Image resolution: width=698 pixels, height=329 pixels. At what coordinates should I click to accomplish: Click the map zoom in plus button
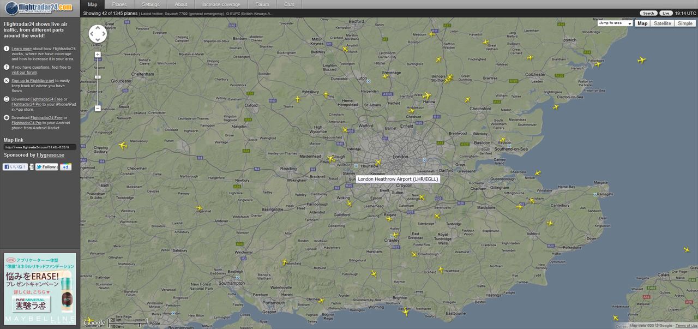pyautogui.click(x=98, y=55)
